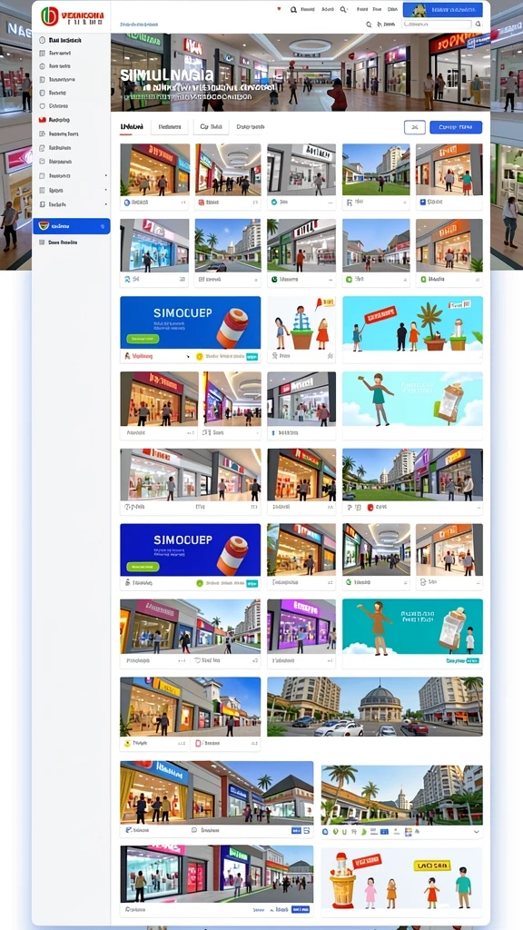The width and height of the screenshot is (523, 930).
Task: Click the red-green logo at top left
Action: click(50, 16)
